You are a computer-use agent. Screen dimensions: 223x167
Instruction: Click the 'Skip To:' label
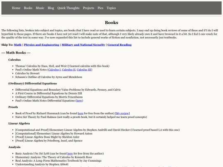tap(7, 45)
